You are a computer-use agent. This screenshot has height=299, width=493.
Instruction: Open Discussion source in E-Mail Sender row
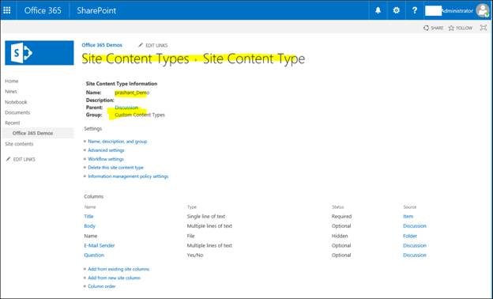pyautogui.click(x=415, y=245)
